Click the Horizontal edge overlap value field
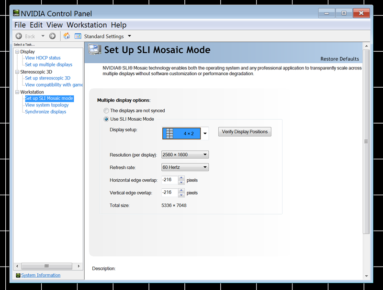Screen dimensions: 383x290 pyautogui.click(x=169, y=180)
